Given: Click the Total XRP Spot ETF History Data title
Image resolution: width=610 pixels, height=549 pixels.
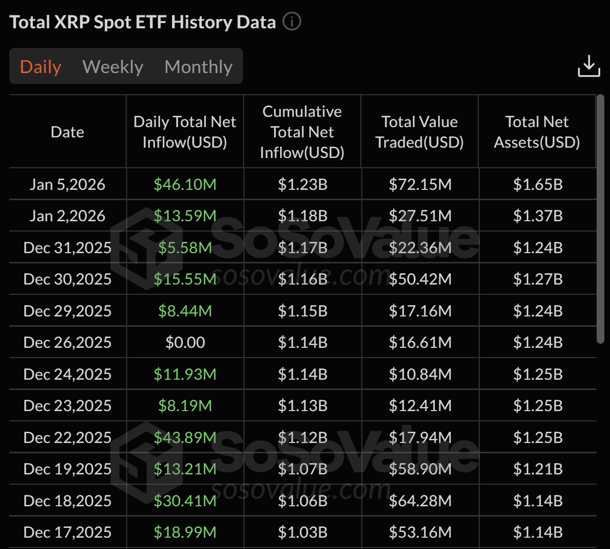Looking at the screenshot, I should [142, 21].
